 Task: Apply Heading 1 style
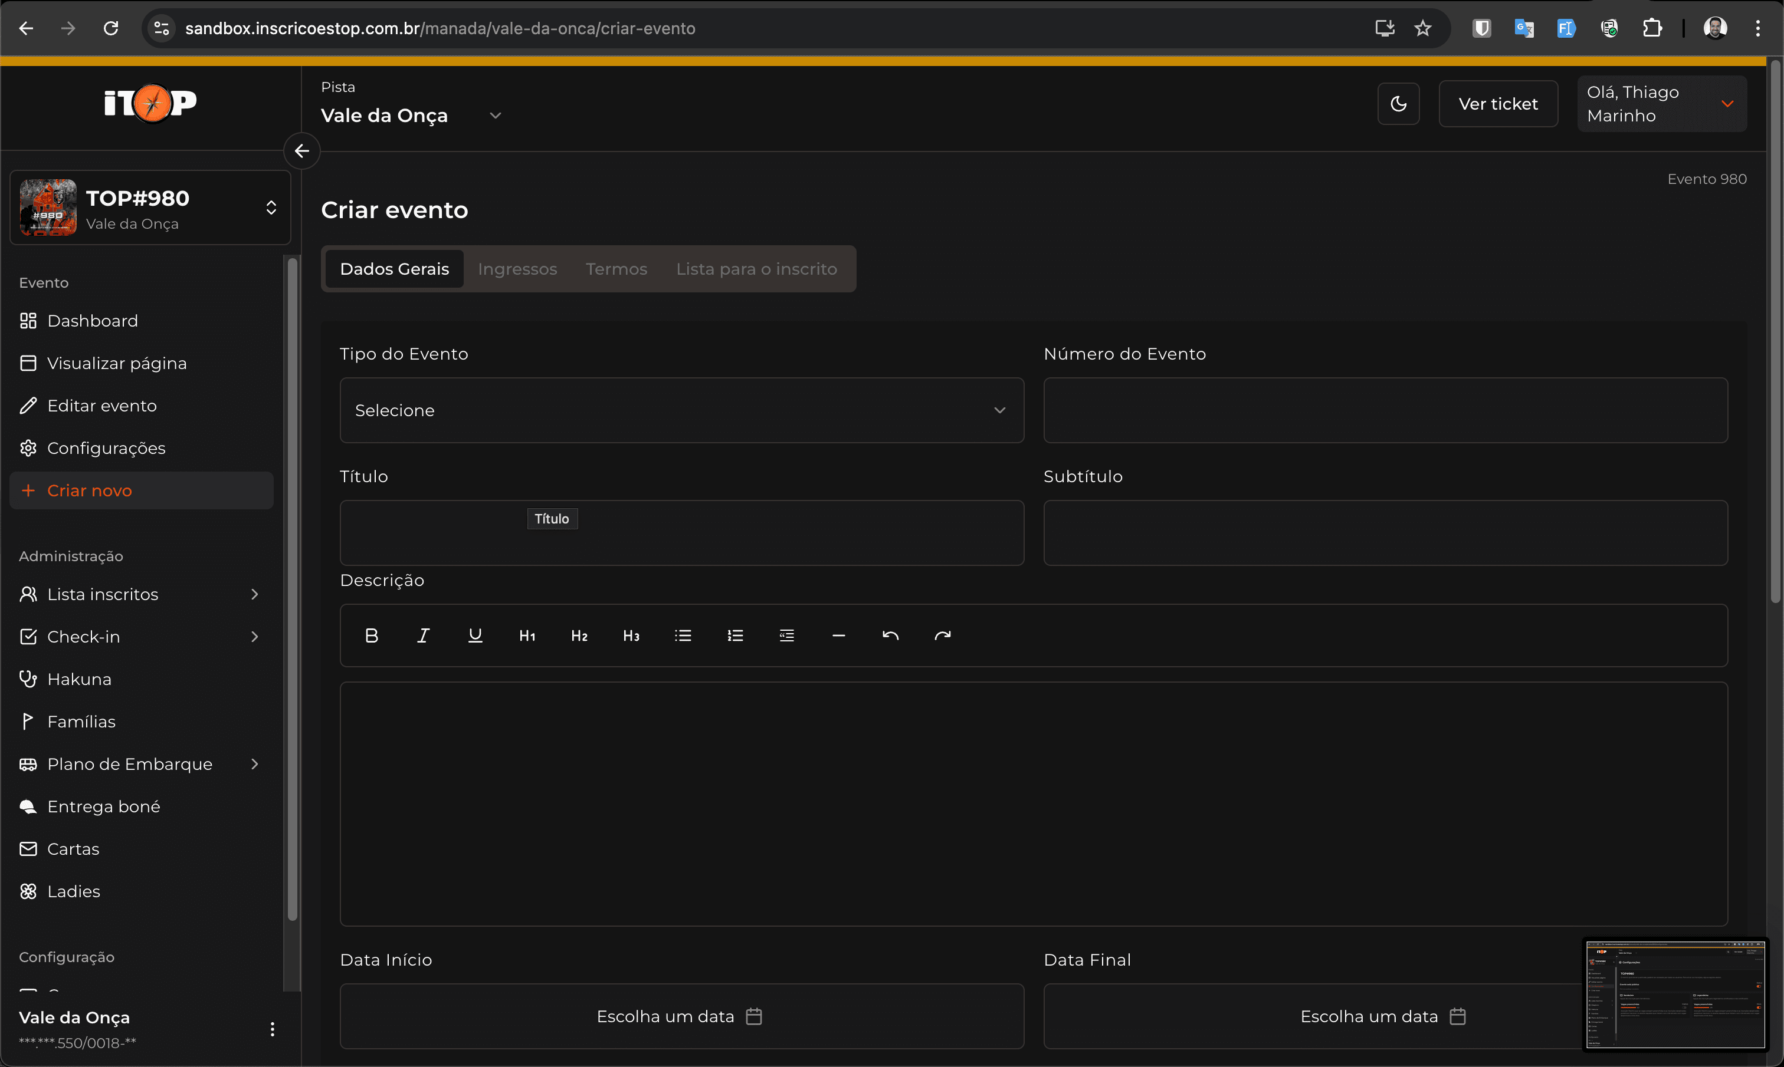click(527, 635)
